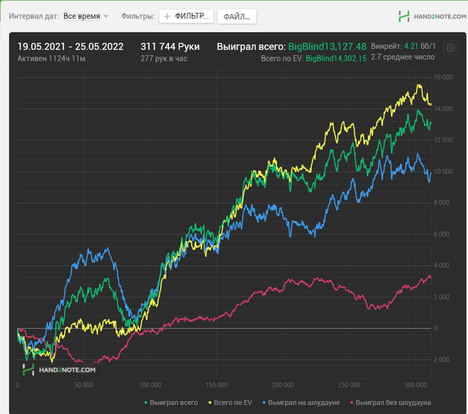Click the yellow legend dot for Всего по EV
468x414 pixels.
tap(210, 403)
